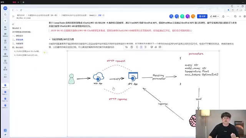246x138 pixels.
Task: Click the plus create button in the left sidebar
Action: pyautogui.click(x=5, y=21)
